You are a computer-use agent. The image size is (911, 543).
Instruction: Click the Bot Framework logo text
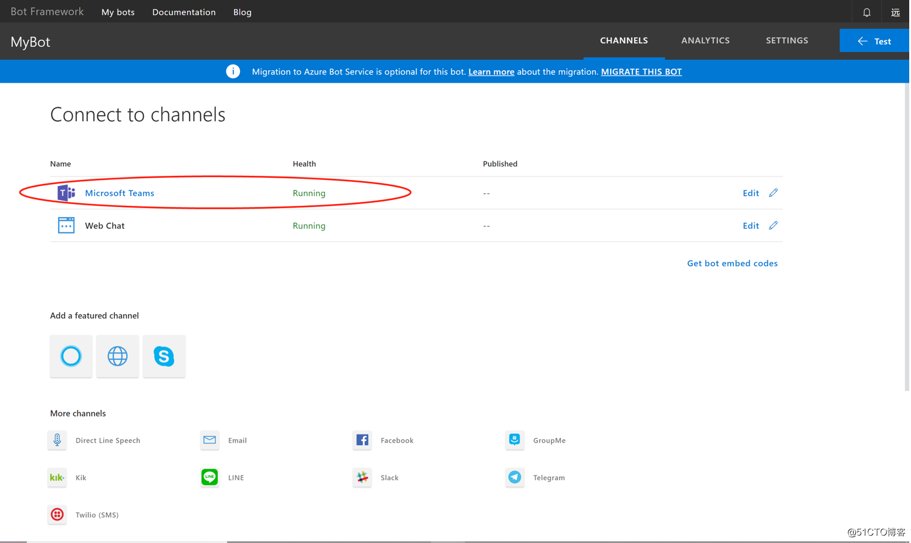point(48,12)
